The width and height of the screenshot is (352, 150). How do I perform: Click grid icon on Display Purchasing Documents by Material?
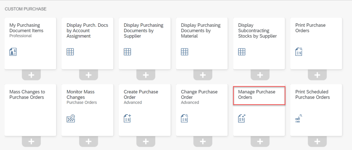[184, 52]
